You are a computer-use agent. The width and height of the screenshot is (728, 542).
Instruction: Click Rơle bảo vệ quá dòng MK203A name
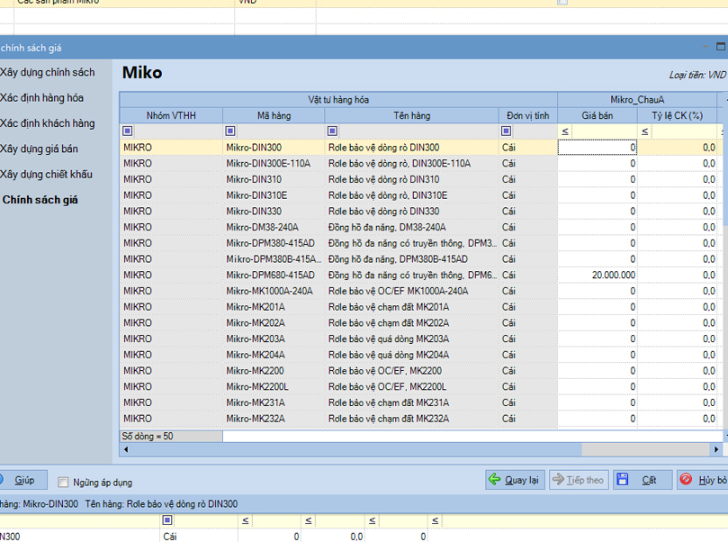pos(389,339)
